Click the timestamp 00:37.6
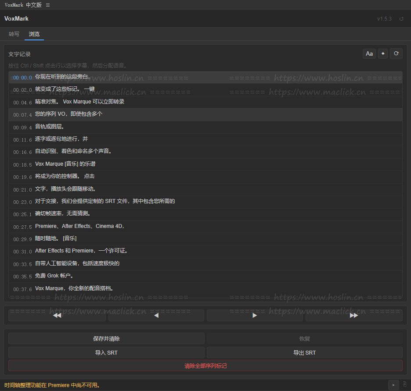The width and height of the screenshot is (411, 391). click(x=22, y=289)
